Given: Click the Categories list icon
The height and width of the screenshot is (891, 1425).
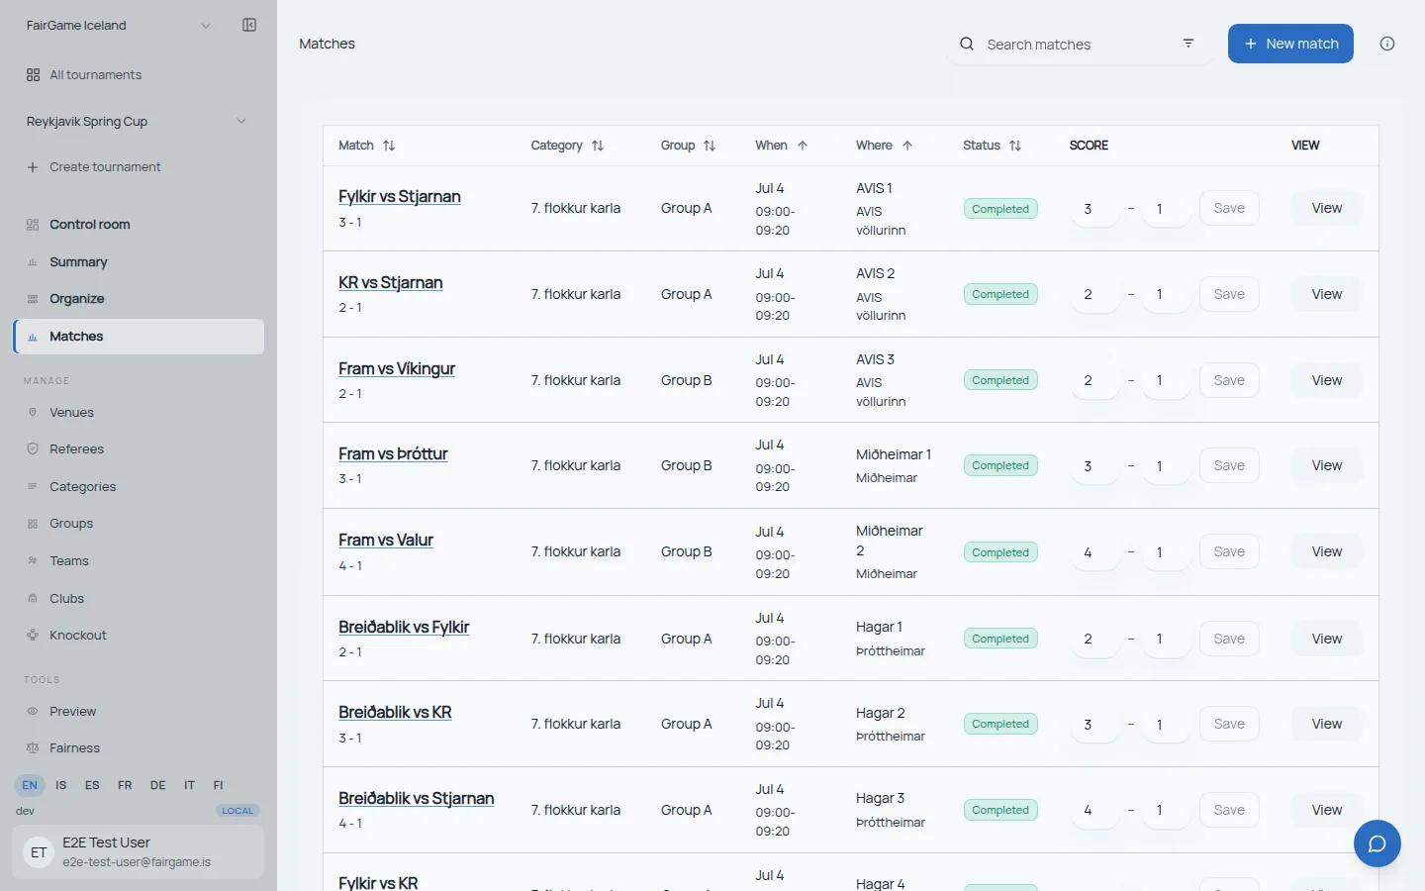Looking at the screenshot, I should [33, 487].
